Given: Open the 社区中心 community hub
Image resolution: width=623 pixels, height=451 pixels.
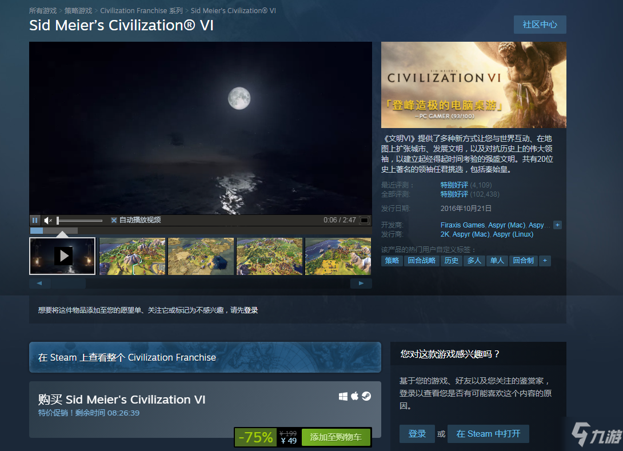Looking at the screenshot, I should click(540, 25).
